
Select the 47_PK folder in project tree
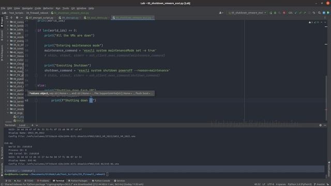(17, 75)
